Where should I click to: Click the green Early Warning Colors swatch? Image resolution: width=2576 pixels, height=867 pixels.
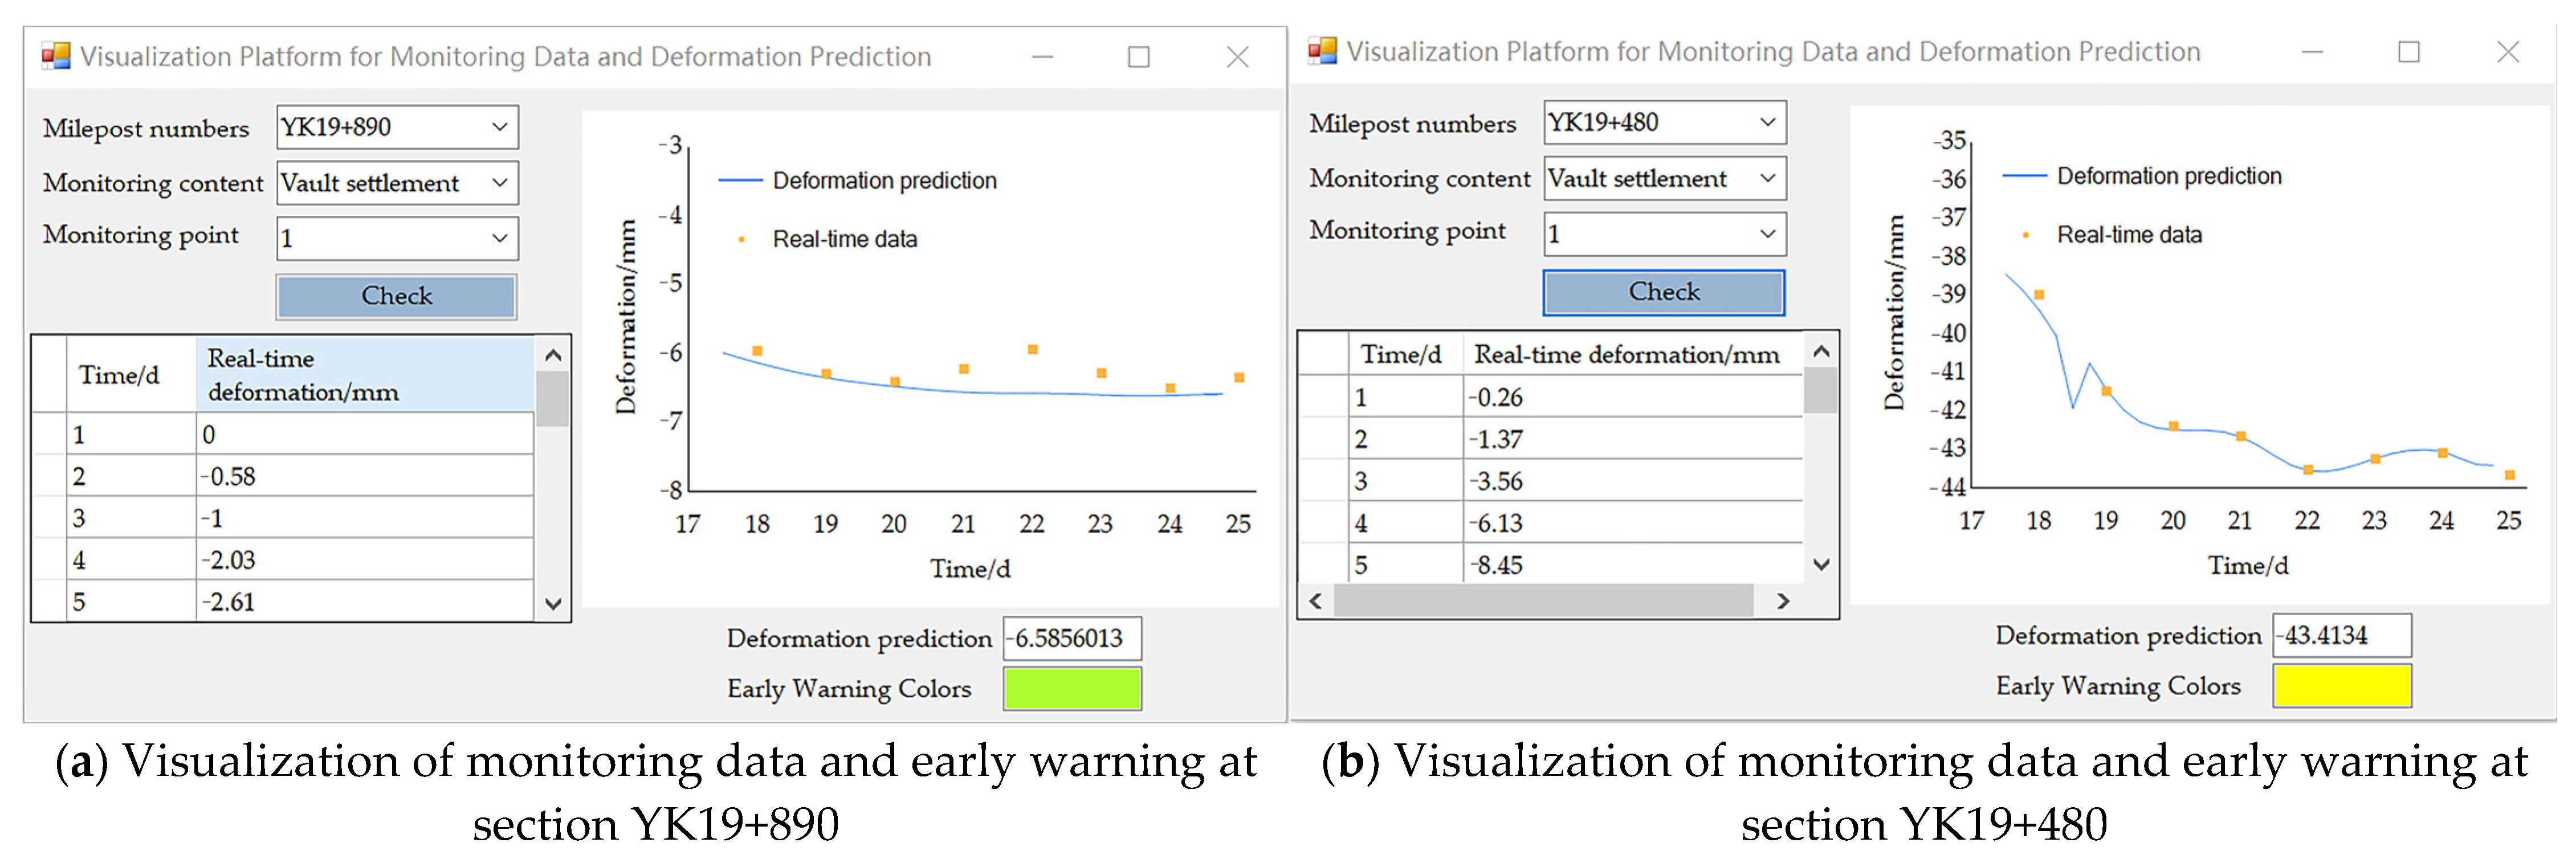[x=1072, y=689]
